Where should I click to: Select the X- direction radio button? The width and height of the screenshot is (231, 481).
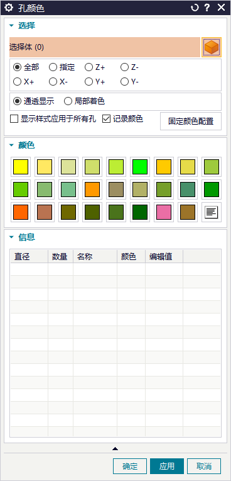point(53,82)
